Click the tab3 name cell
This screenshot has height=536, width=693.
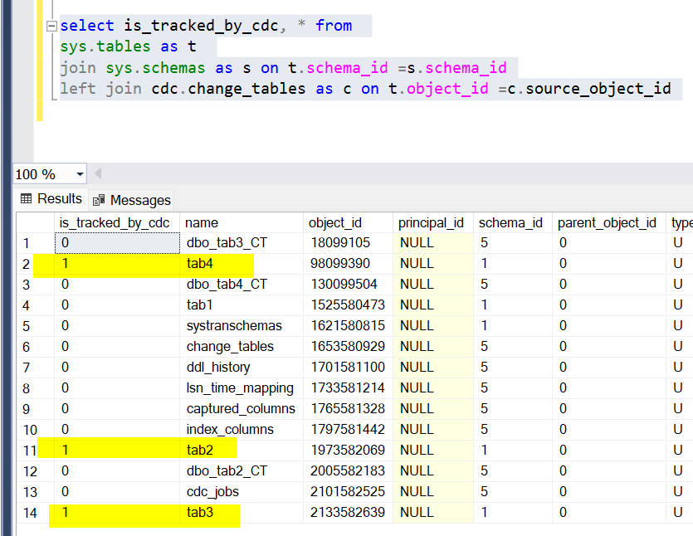click(242, 513)
